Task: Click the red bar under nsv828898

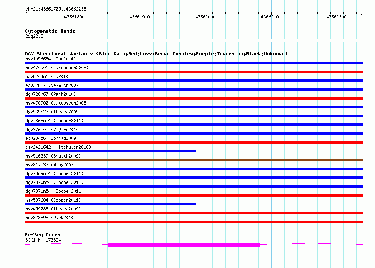Action: coord(194,222)
